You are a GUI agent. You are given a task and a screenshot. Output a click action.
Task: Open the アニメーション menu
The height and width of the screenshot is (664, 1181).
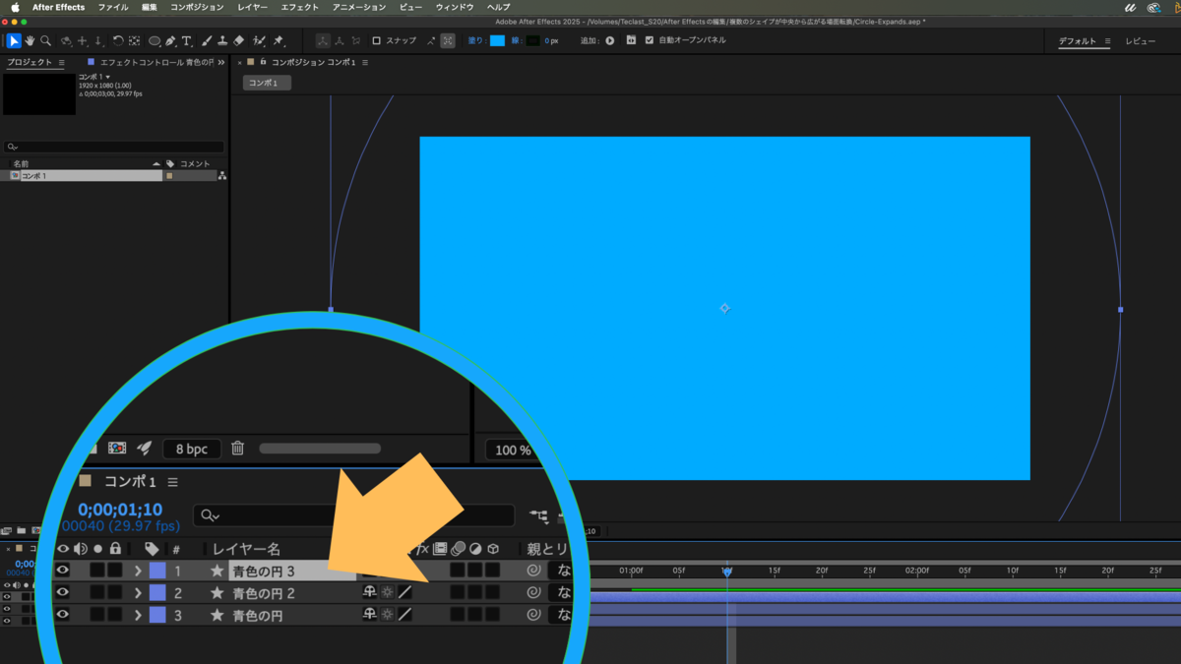point(359,7)
